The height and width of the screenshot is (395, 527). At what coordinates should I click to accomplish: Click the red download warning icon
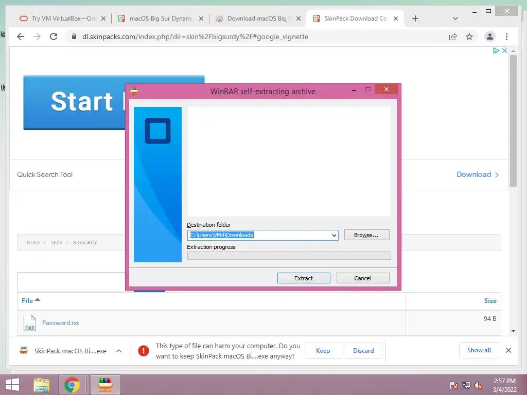pos(144,351)
